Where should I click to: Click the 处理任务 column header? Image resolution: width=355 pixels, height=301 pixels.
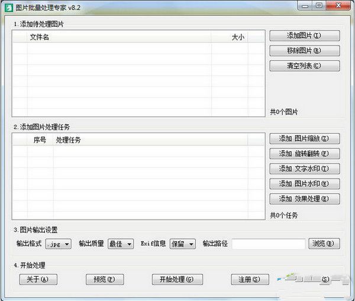point(150,140)
